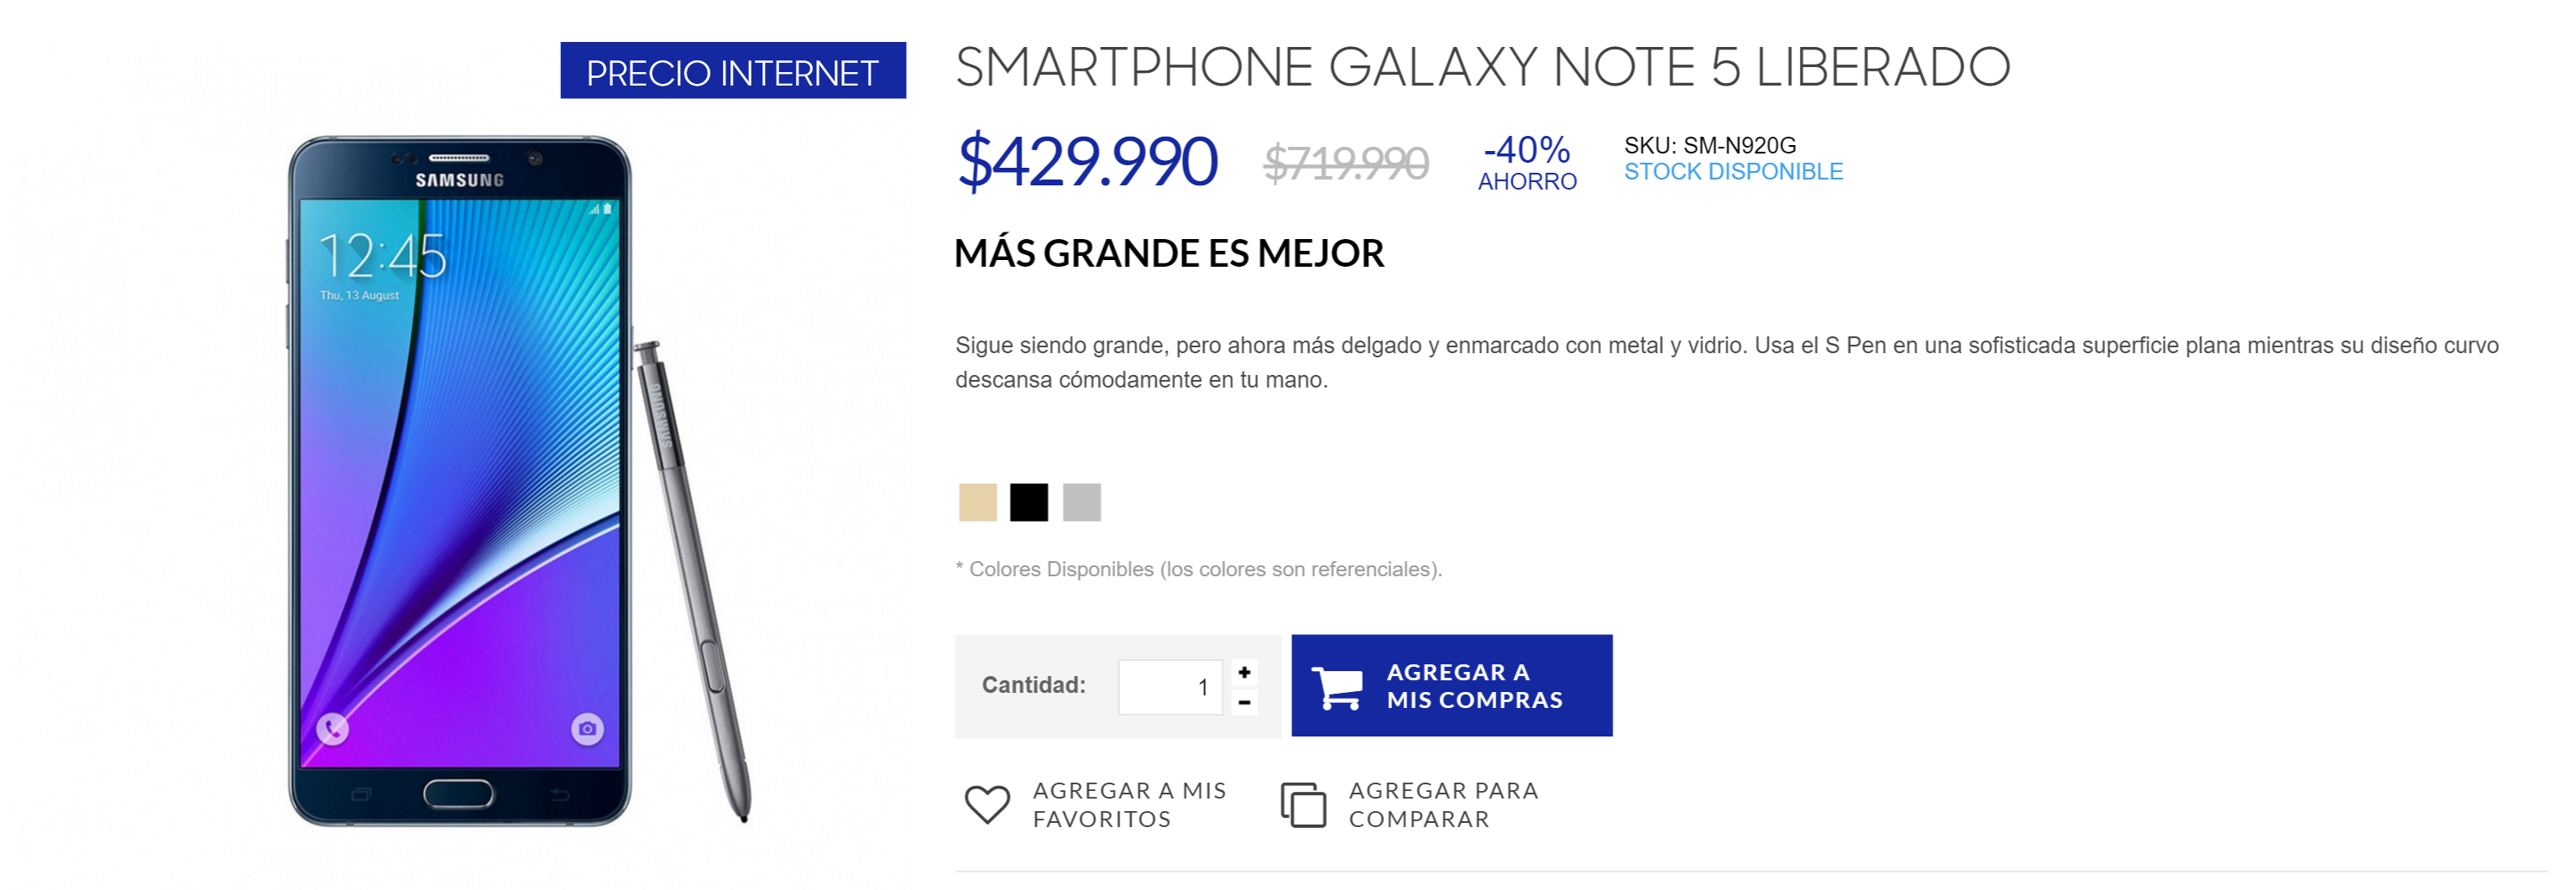Image resolution: width=2576 pixels, height=890 pixels.
Task: Click the AGREGAR PARA COMPARAR link
Action: coord(1443,804)
